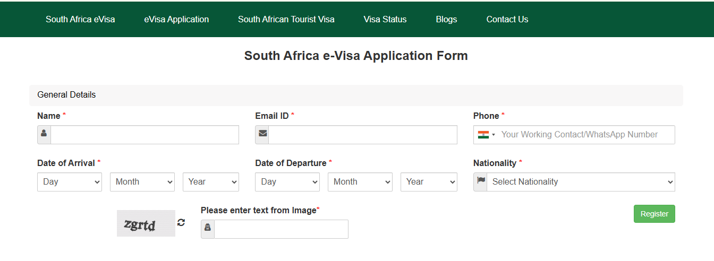Open the arrival Month dropdown
This screenshot has width=714, height=261.
coord(142,182)
